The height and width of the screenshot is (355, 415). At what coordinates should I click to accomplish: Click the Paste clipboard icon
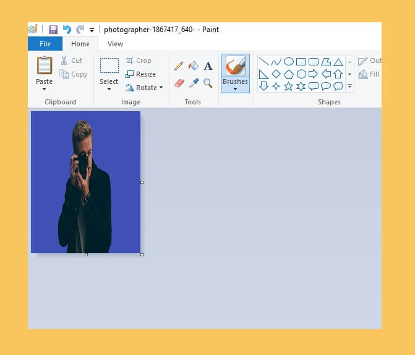(x=44, y=65)
